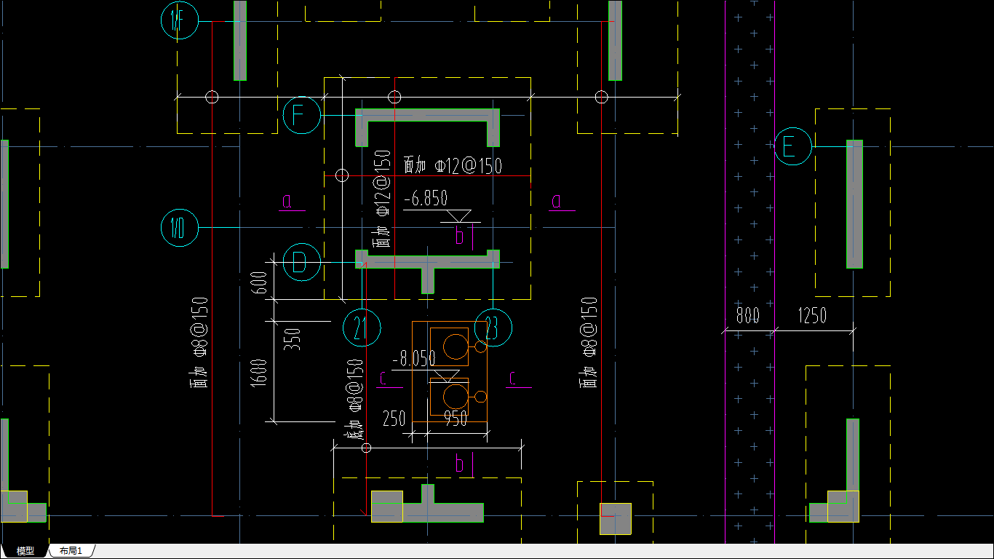Select 面加 Φ8@150 text beside 1600 dimension
This screenshot has width=994, height=559.
(x=199, y=341)
